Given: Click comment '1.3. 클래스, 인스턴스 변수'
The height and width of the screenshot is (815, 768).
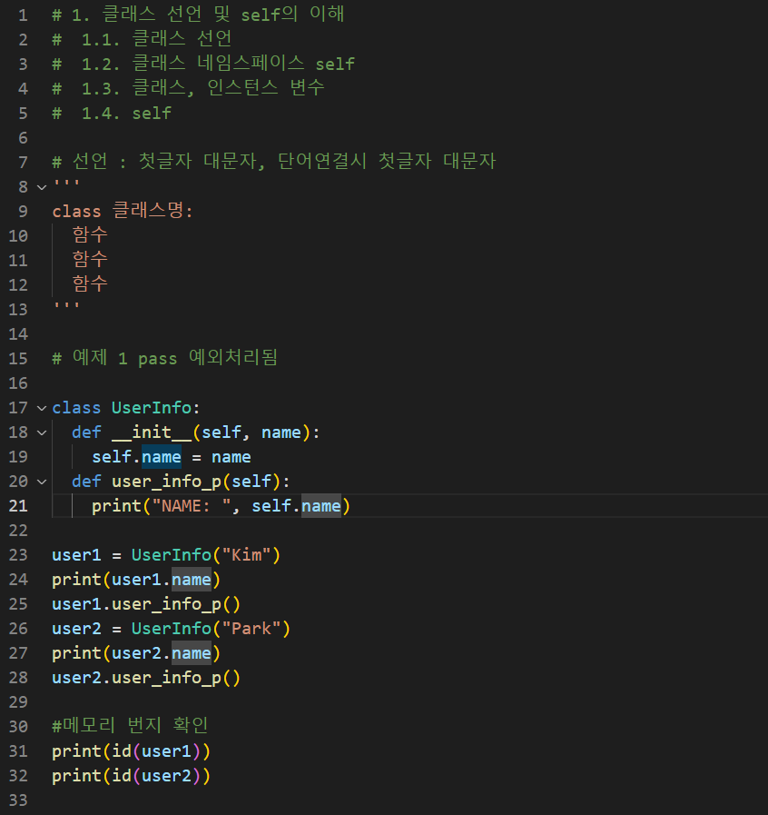Looking at the screenshot, I should [203, 88].
